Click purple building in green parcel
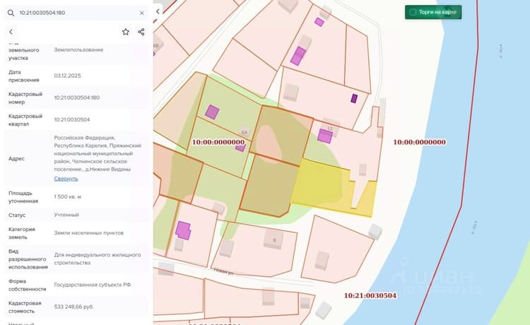 (212, 112)
